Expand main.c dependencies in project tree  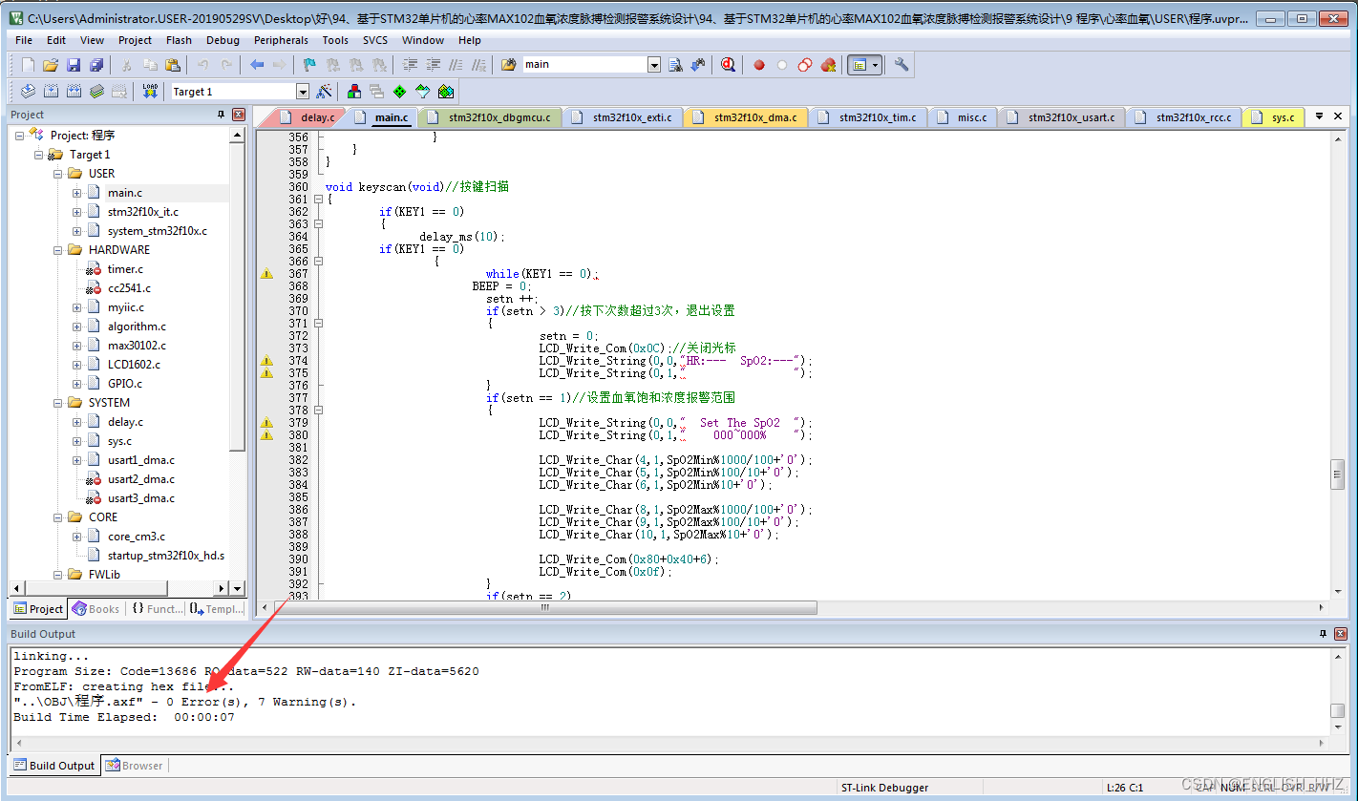pyautogui.click(x=76, y=193)
